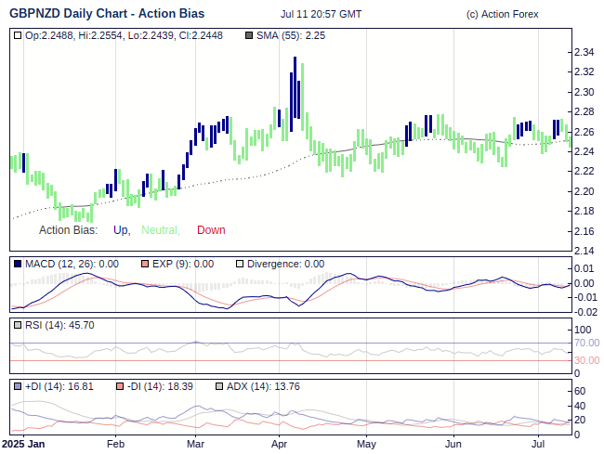604x454 pixels.
Task: Click the Jul label on time axis
Action: (x=538, y=445)
